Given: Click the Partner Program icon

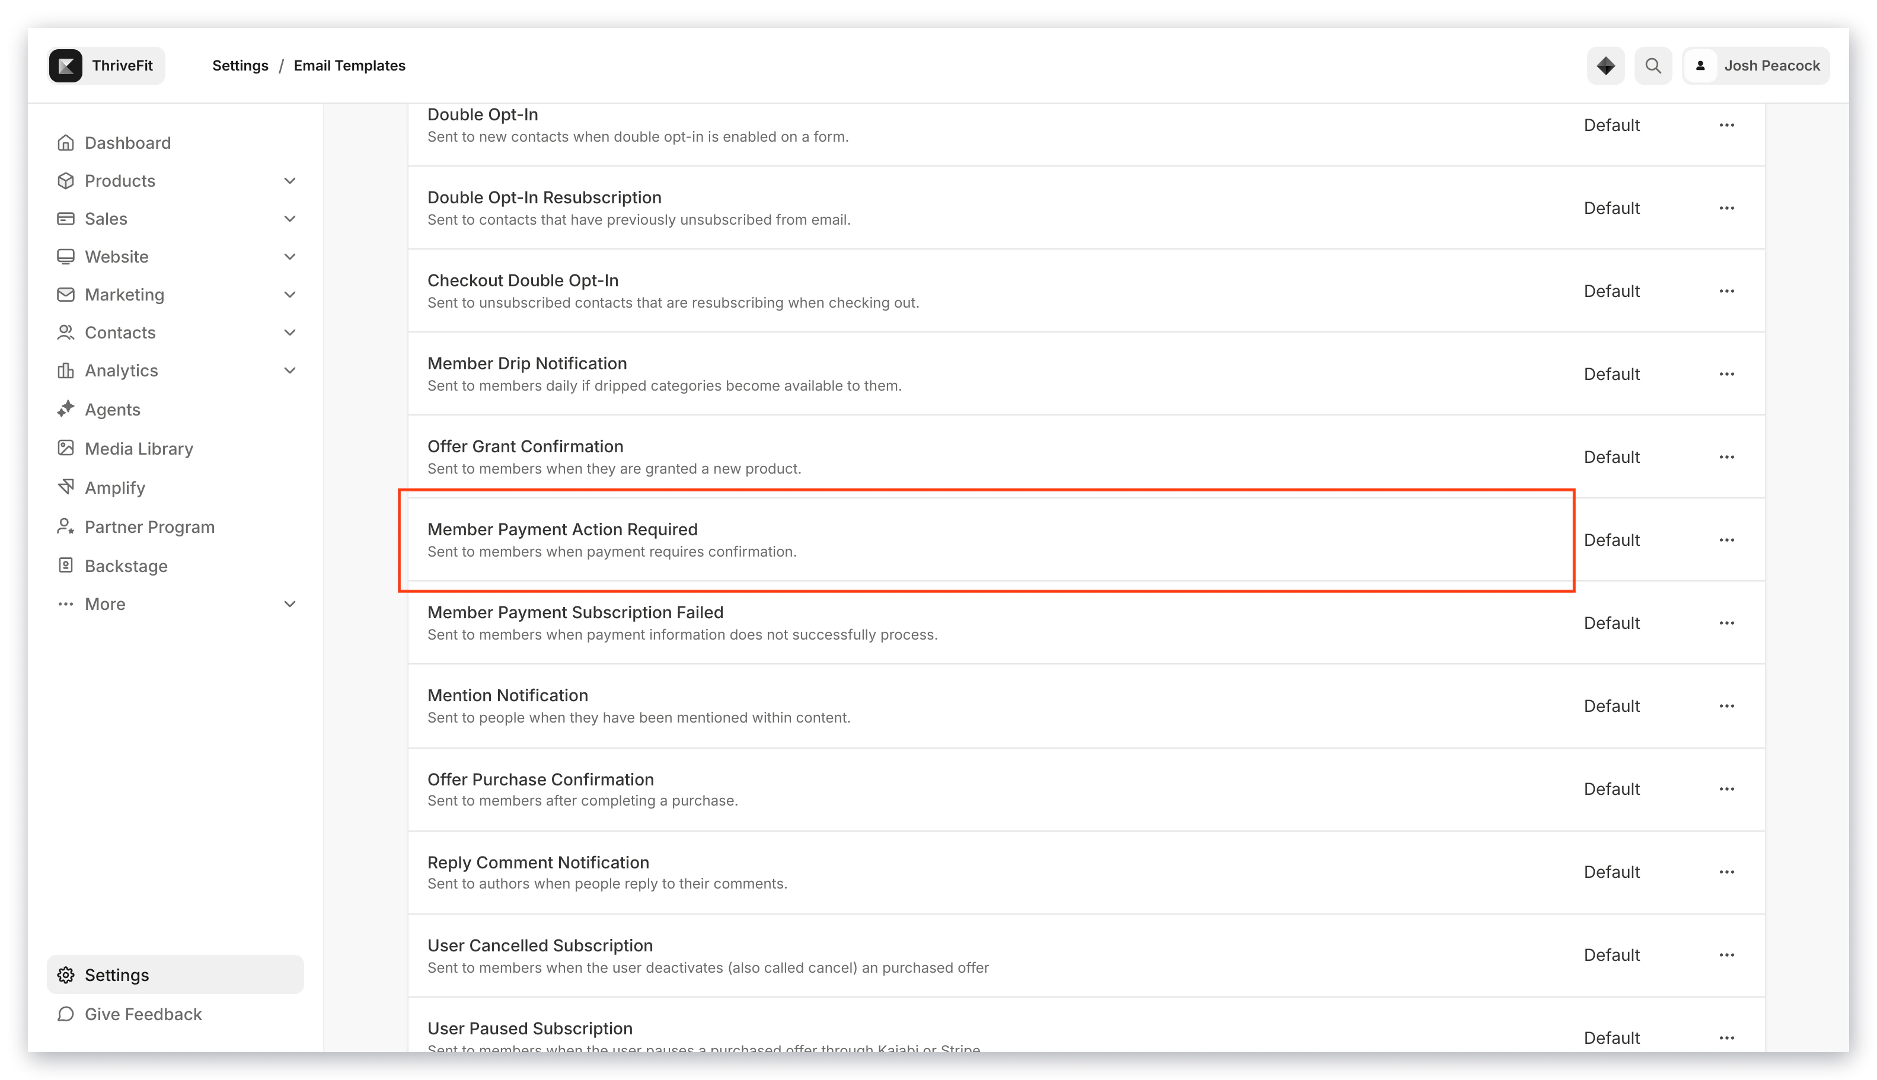Looking at the screenshot, I should tap(66, 526).
